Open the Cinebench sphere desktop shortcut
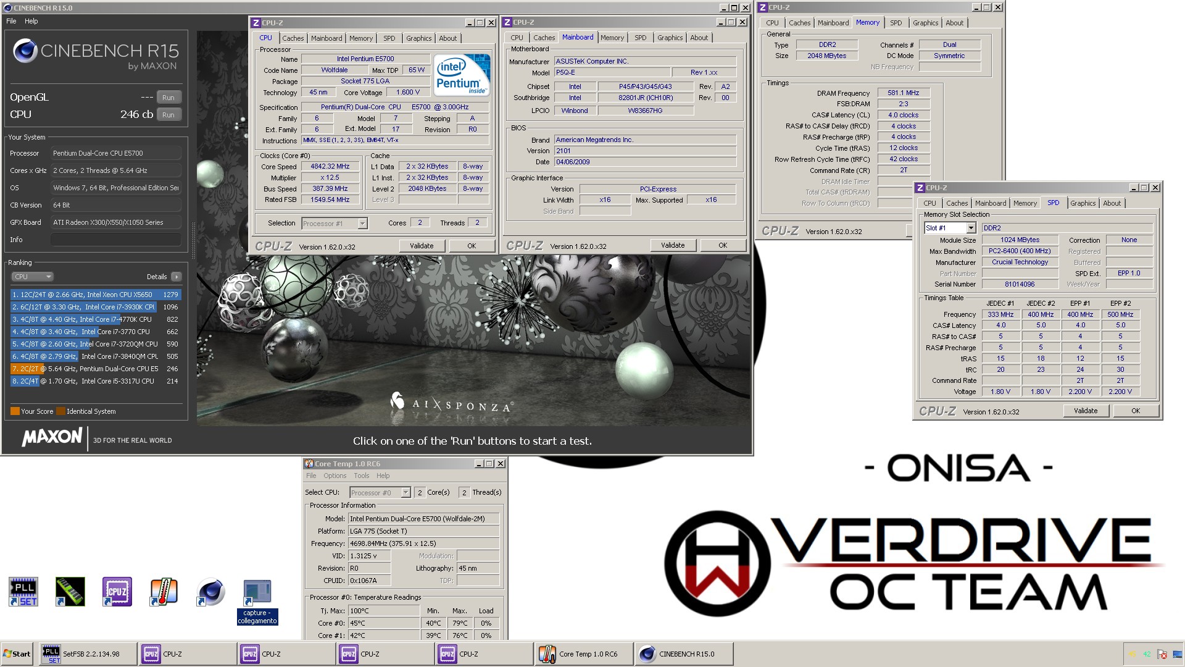Image resolution: width=1185 pixels, height=667 pixels. coord(210,592)
